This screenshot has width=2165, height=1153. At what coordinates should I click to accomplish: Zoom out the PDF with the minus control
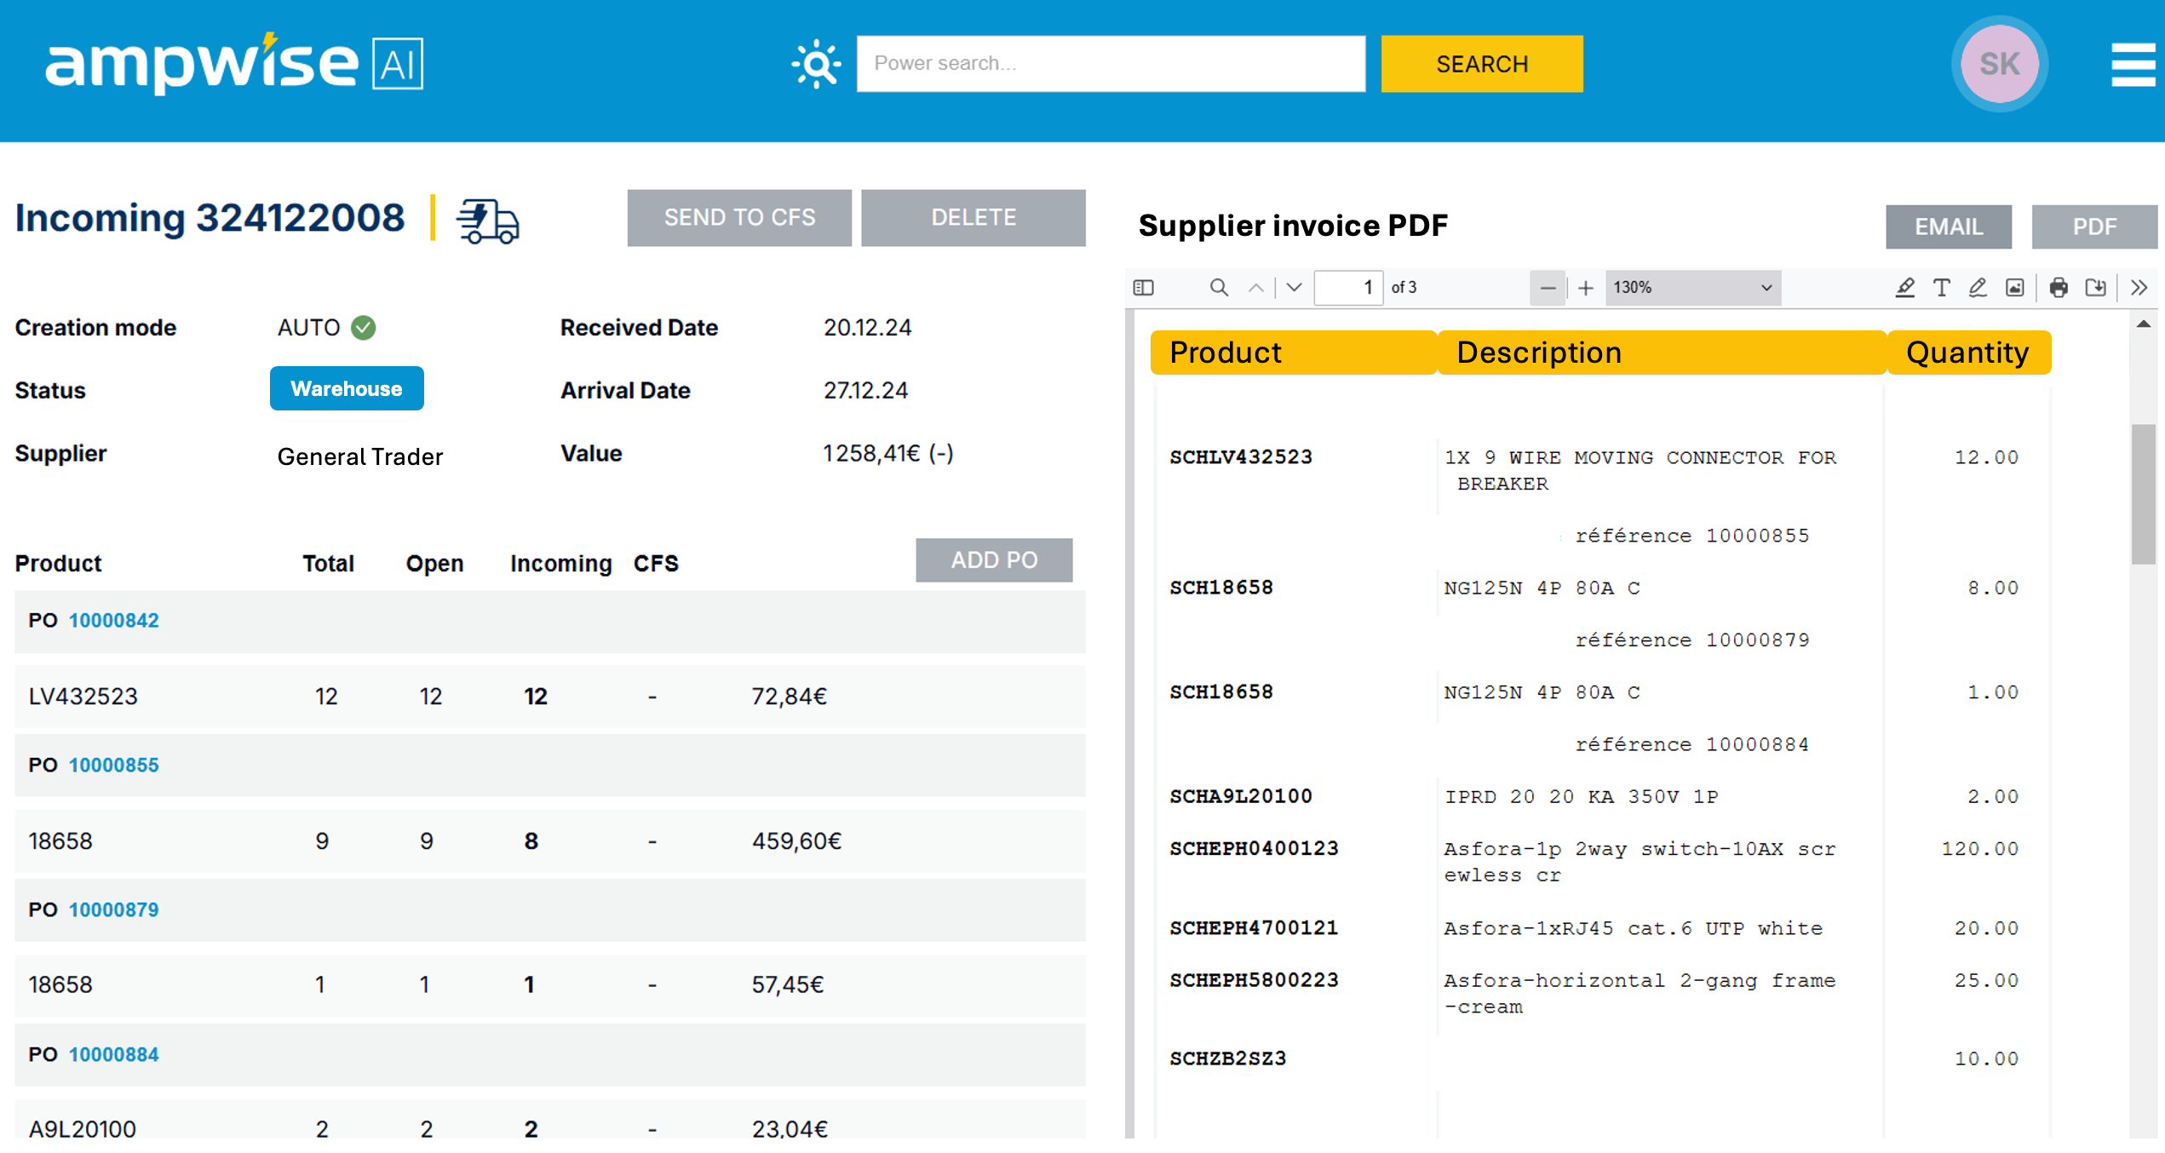click(1548, 287)
